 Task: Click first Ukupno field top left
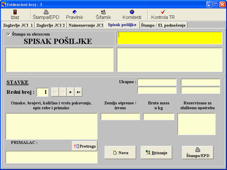point(157,82)
